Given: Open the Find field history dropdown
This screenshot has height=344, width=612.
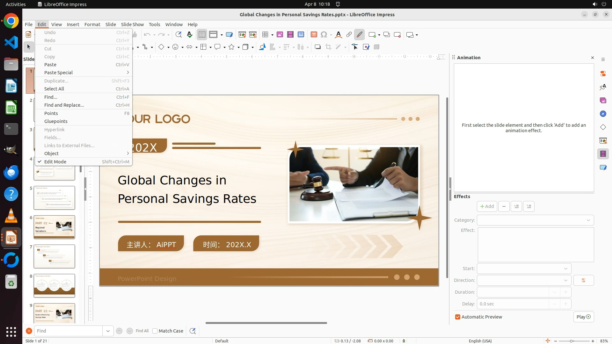Looking at the screenshot, I should 108,331.
